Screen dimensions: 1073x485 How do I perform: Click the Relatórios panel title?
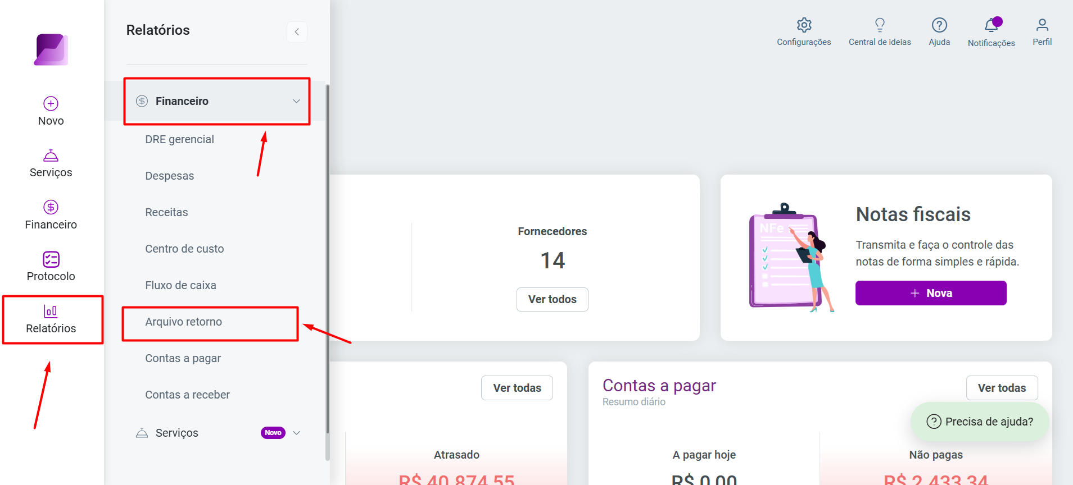pyautogui.click(x=158, y=30)
